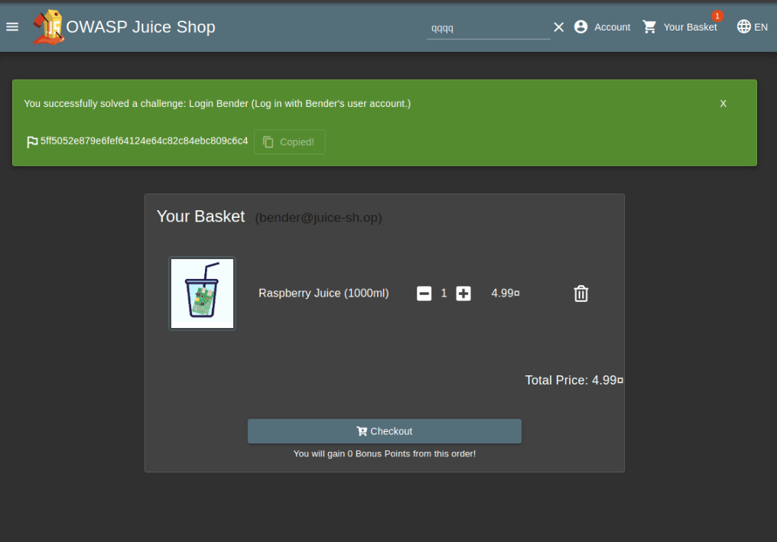Image resolution: width=777 pixels, height=542 pixels.
Task: Click the OWASP Juice Shop title
Action: (141, 27)
